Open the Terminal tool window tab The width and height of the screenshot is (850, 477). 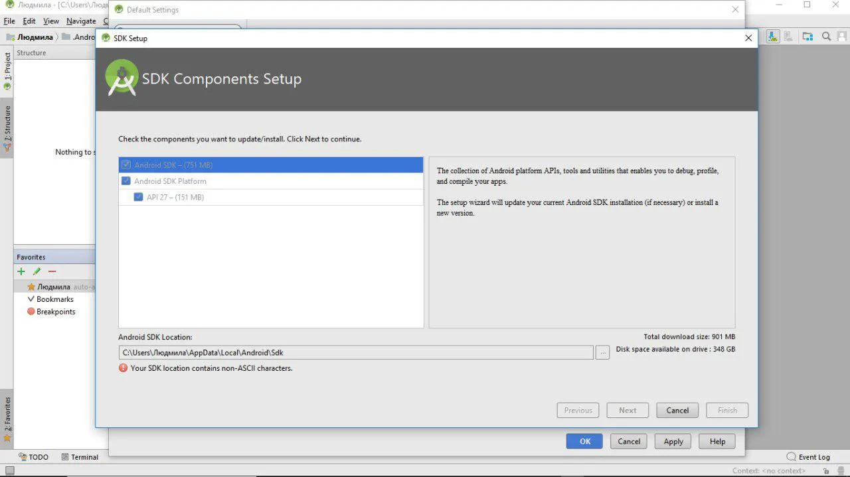pyautogui.click(x=80, y=457)
